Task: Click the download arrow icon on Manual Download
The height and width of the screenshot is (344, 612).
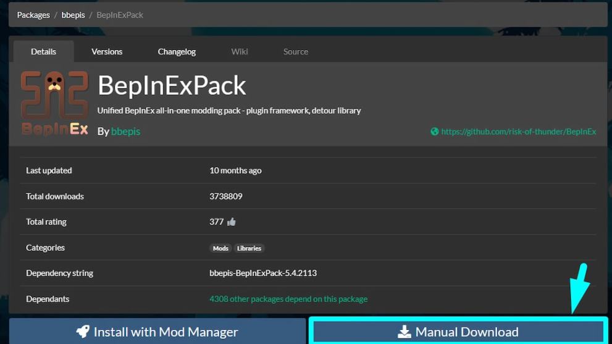Action: tap(405, 332)
